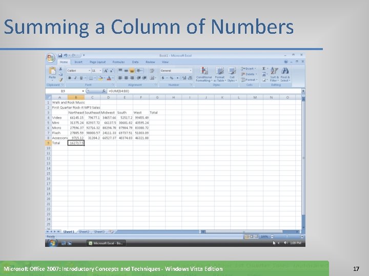This screenshot has width=369, height=276.
Task: Click the Borders icon in Font group
Action: click(91, 78)
